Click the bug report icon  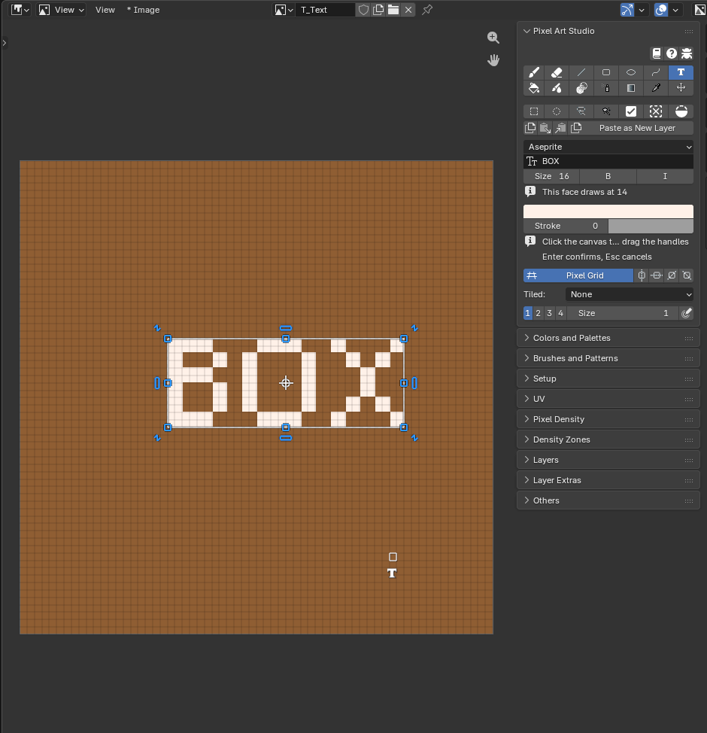(x=687, y=53)
